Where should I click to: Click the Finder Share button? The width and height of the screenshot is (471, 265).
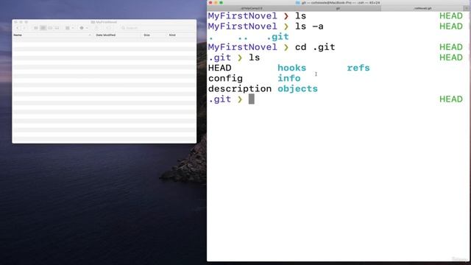(96, 28)
